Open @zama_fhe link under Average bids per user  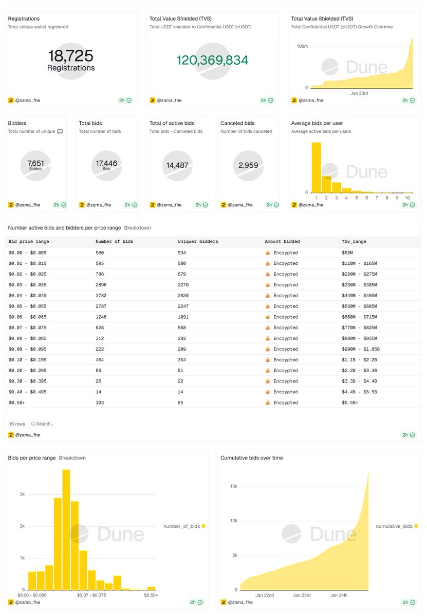pos(311,205)
